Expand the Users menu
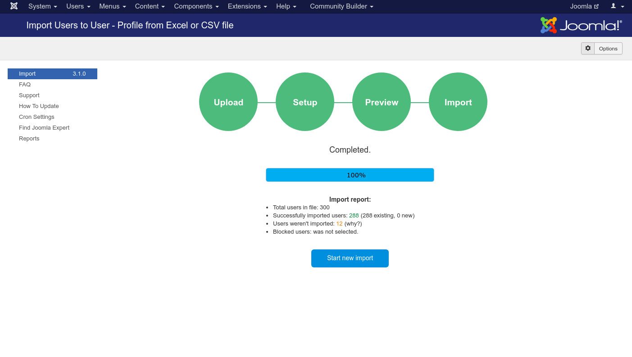The image size is (632, 357). pos(78,6)
